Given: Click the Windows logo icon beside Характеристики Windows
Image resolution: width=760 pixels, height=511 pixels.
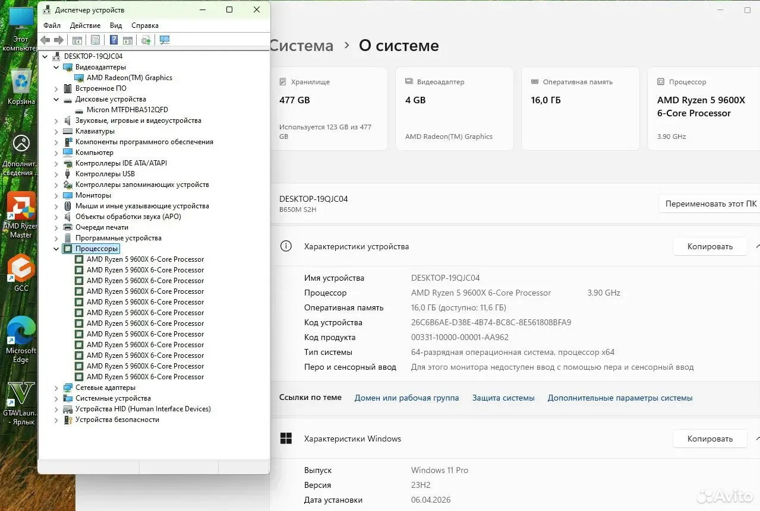Looking at the screenshot, I should coord(286,439).
